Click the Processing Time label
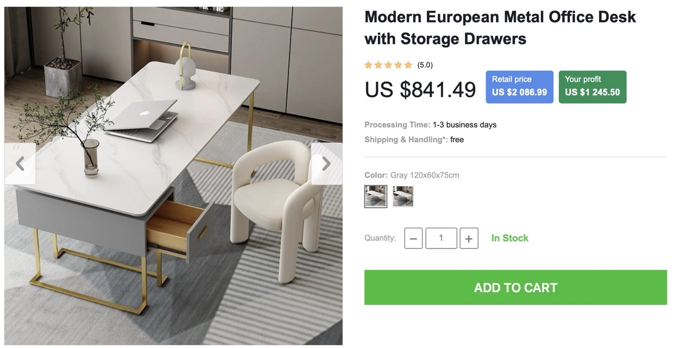The width and height of the screenshot is (681, 348). click(x=397, y=125)
